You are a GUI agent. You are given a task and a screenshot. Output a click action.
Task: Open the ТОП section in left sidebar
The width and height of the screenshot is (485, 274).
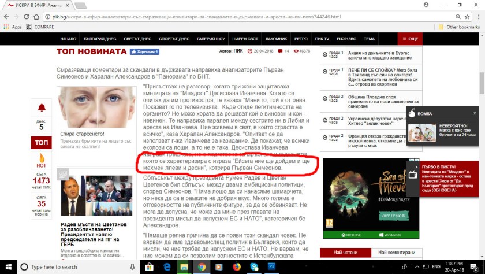[x=42, y=142]
